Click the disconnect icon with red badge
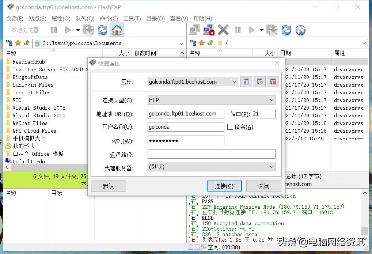Screen dimensions: 372x254 209,30
